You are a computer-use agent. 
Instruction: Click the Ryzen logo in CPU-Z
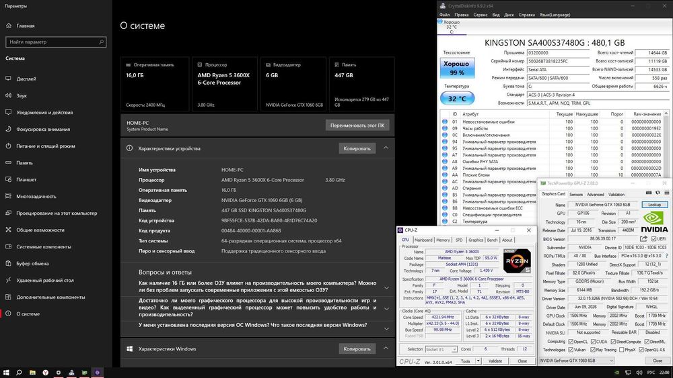click(517, 261)
